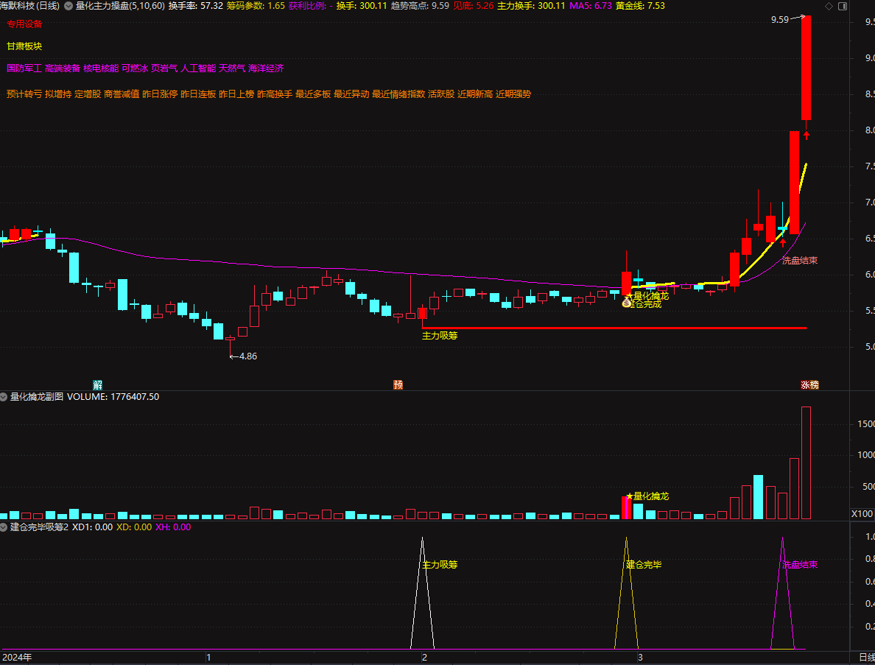875x665 pixels.
Task: Click the orange 预 forecast marker icon
Action: click(x=398, y=384)
